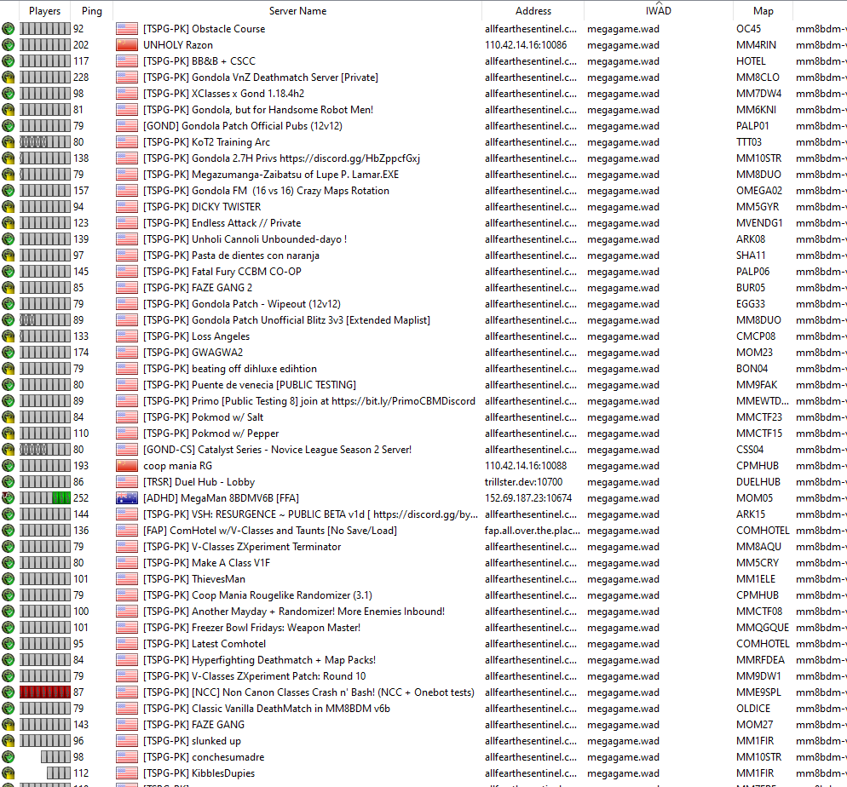Sort the list by Players column
This screenshot has width=847, height=787.
pyautogui.click(x=44, y=11)
